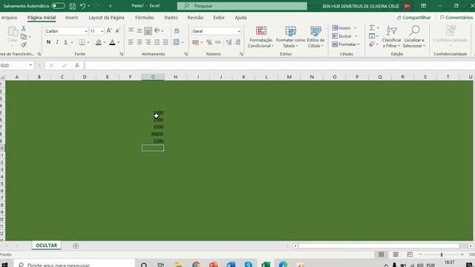Screen dimensions: 475x267
Task: Open the Ajuda tab
Action: [240, 18]
